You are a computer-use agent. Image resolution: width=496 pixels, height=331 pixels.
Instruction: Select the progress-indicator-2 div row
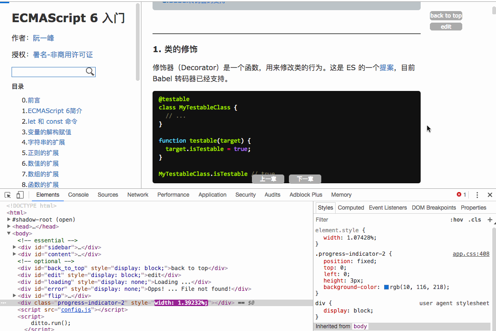(157, 302)
